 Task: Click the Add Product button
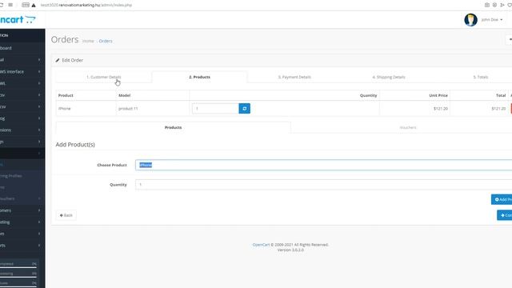502,199
